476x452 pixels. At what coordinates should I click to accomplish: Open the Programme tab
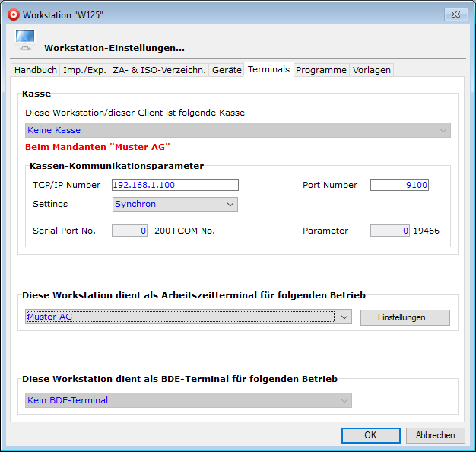pos(321,70)
